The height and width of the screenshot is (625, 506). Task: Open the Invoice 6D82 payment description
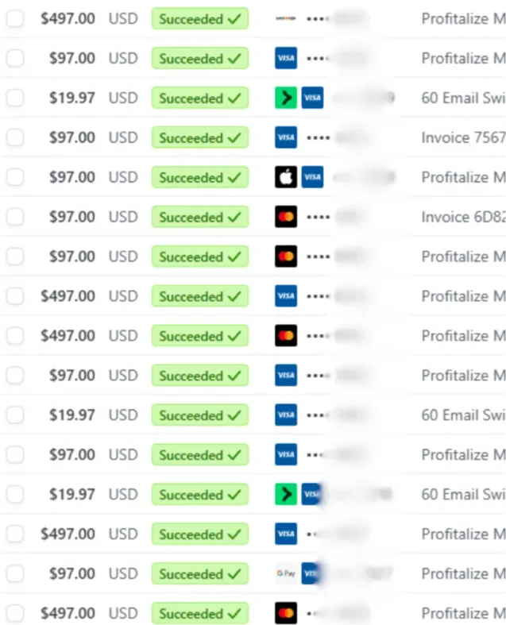point(463,217)
